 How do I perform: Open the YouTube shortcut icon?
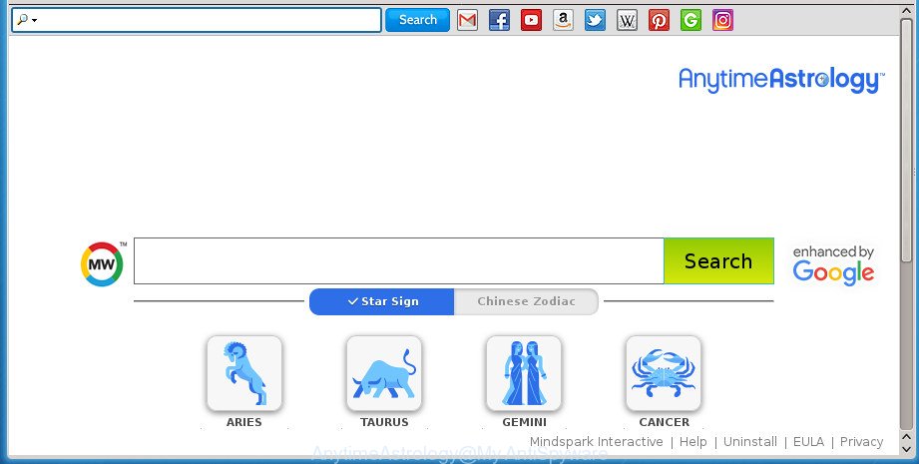(x=531, y=20)
